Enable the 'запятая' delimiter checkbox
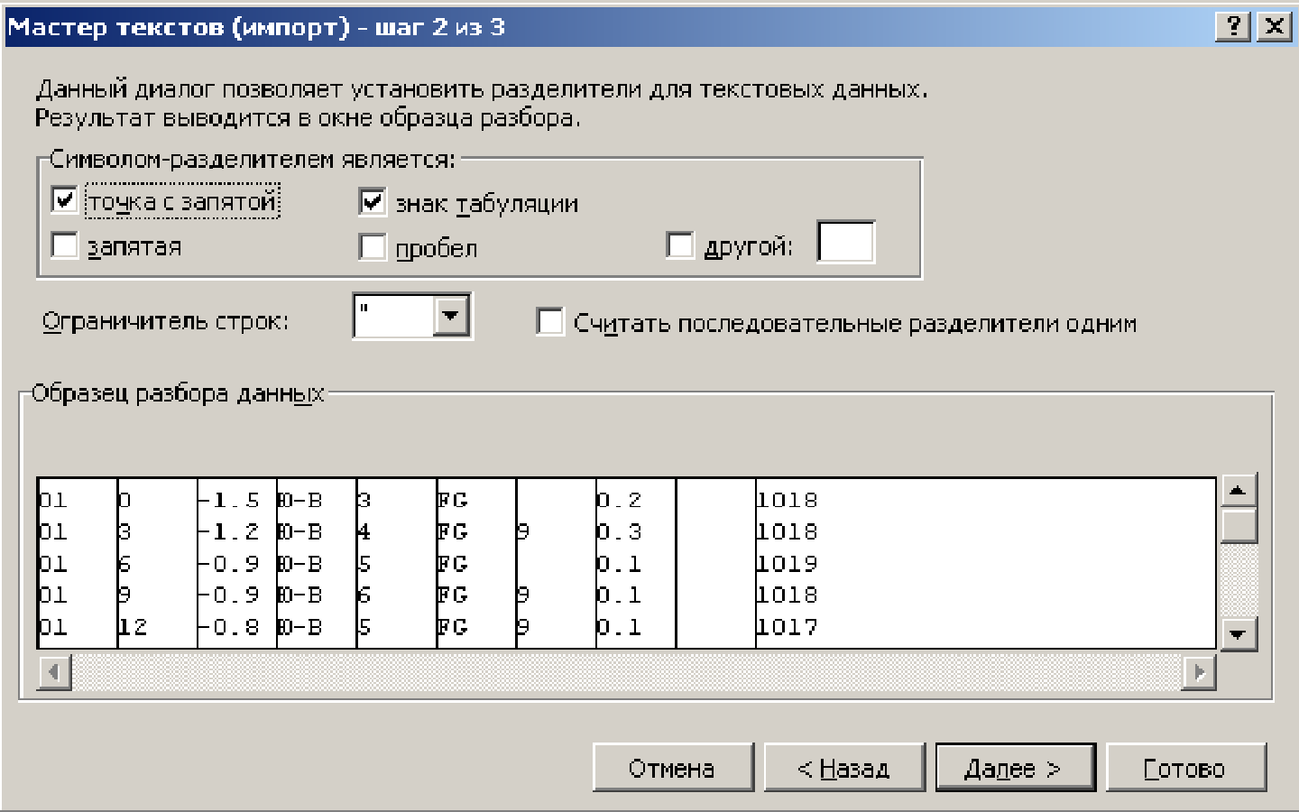The height and width of the screenshot is (812, 1299). 65,245
